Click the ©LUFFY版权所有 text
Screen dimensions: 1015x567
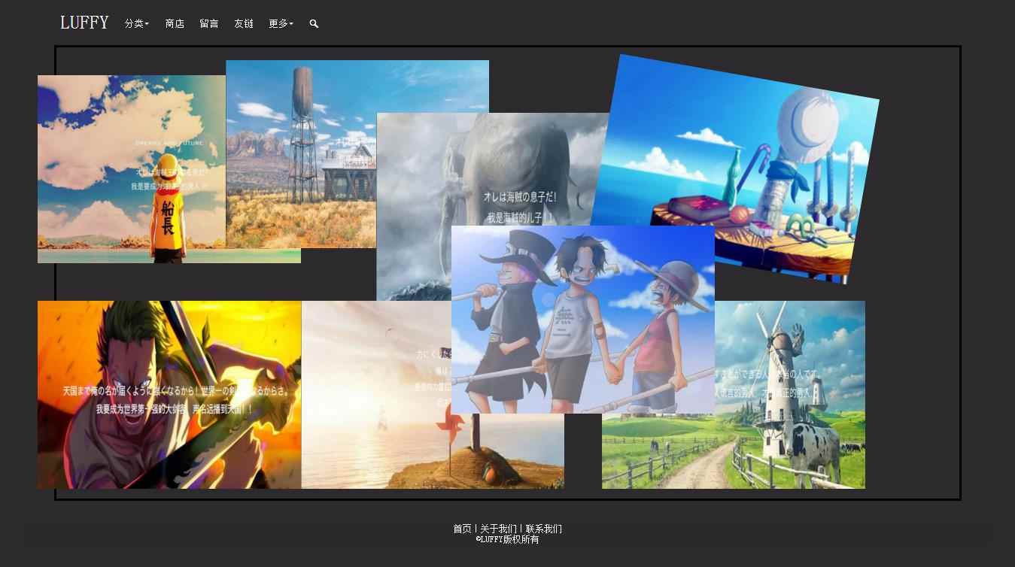click(507, 539)
